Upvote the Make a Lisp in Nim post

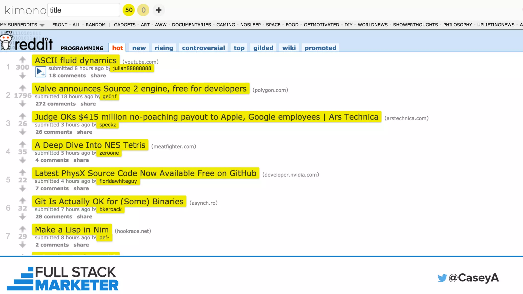click(22, 229)
